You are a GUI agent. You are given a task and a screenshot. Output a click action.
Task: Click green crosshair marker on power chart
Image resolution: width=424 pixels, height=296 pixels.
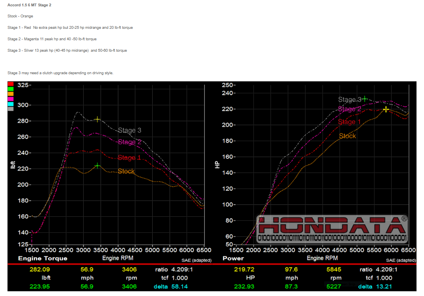pos(365,99)
